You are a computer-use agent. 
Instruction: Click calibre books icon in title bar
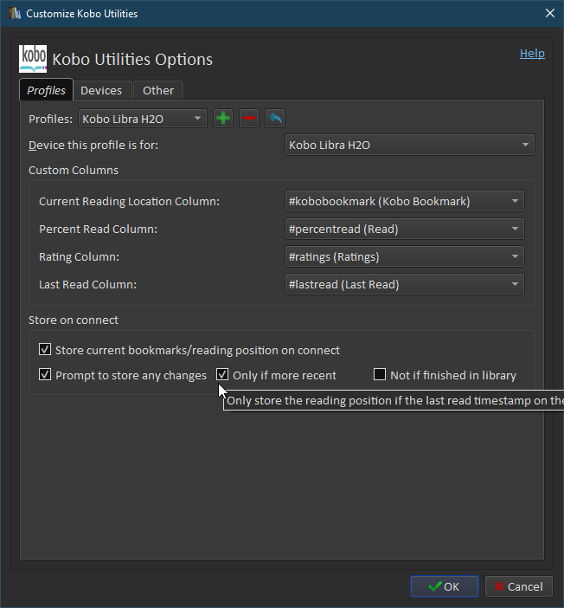pos(15,13)
